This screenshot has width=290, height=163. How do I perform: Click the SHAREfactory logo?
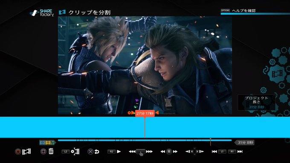[42, 13]
